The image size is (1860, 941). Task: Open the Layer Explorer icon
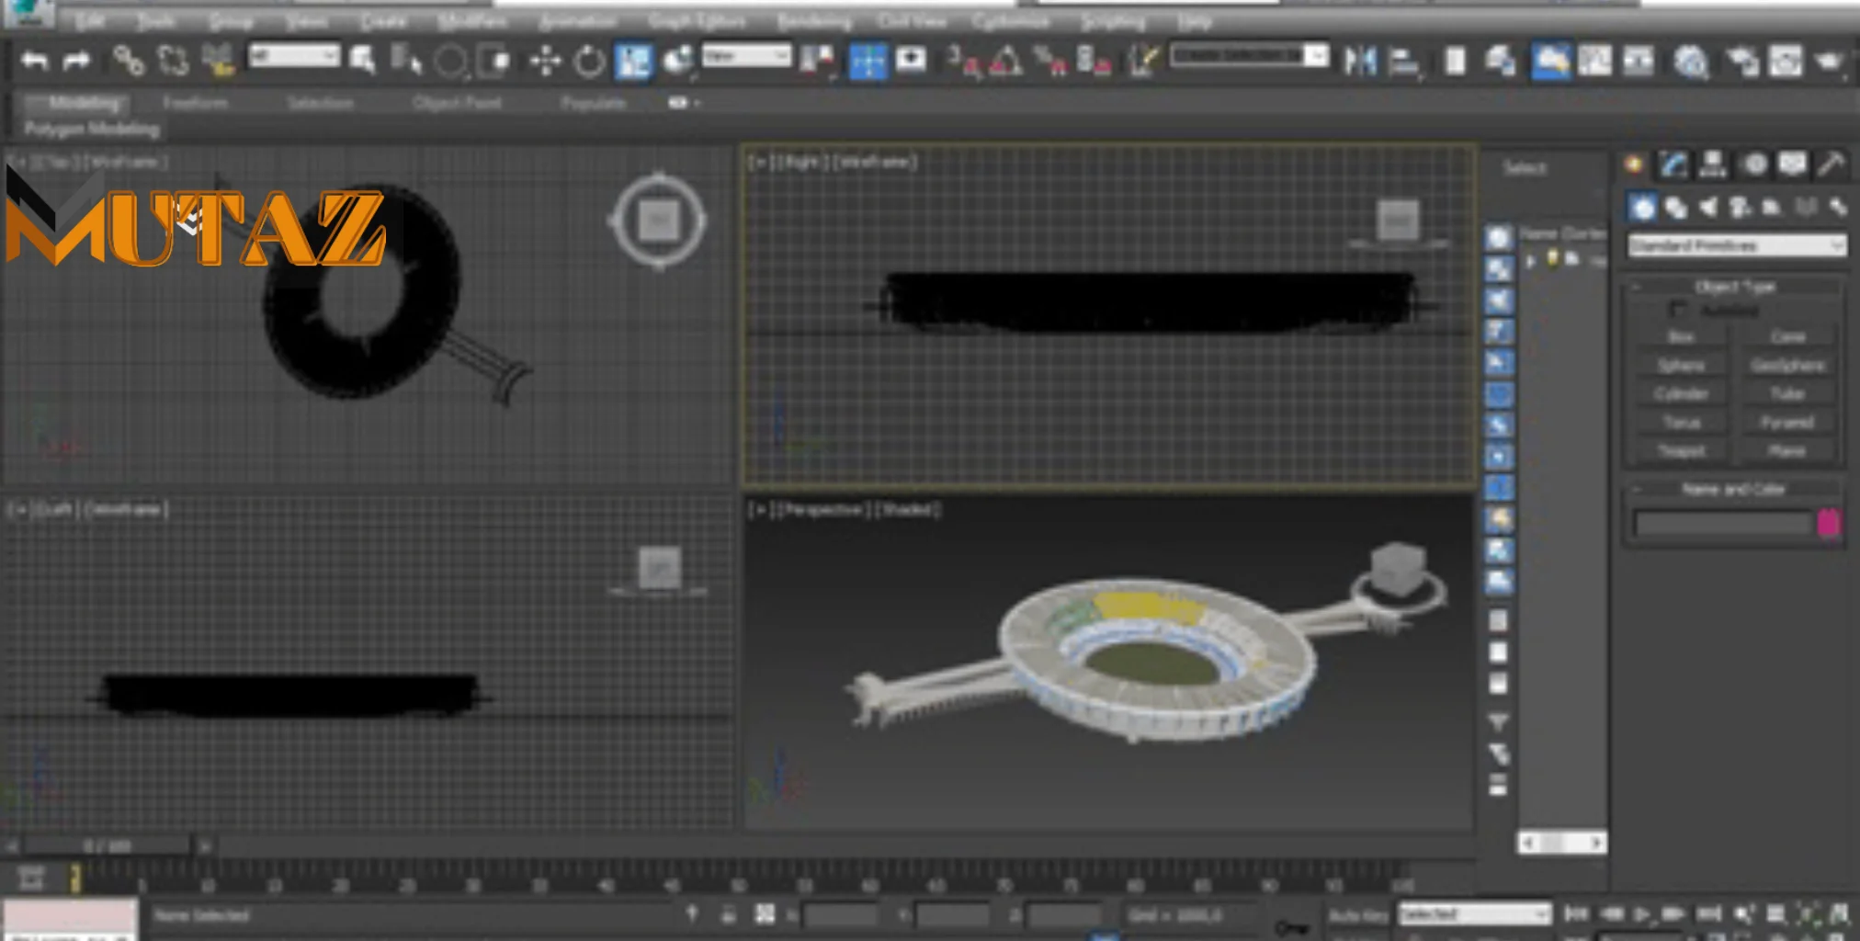pos(1502,61)
